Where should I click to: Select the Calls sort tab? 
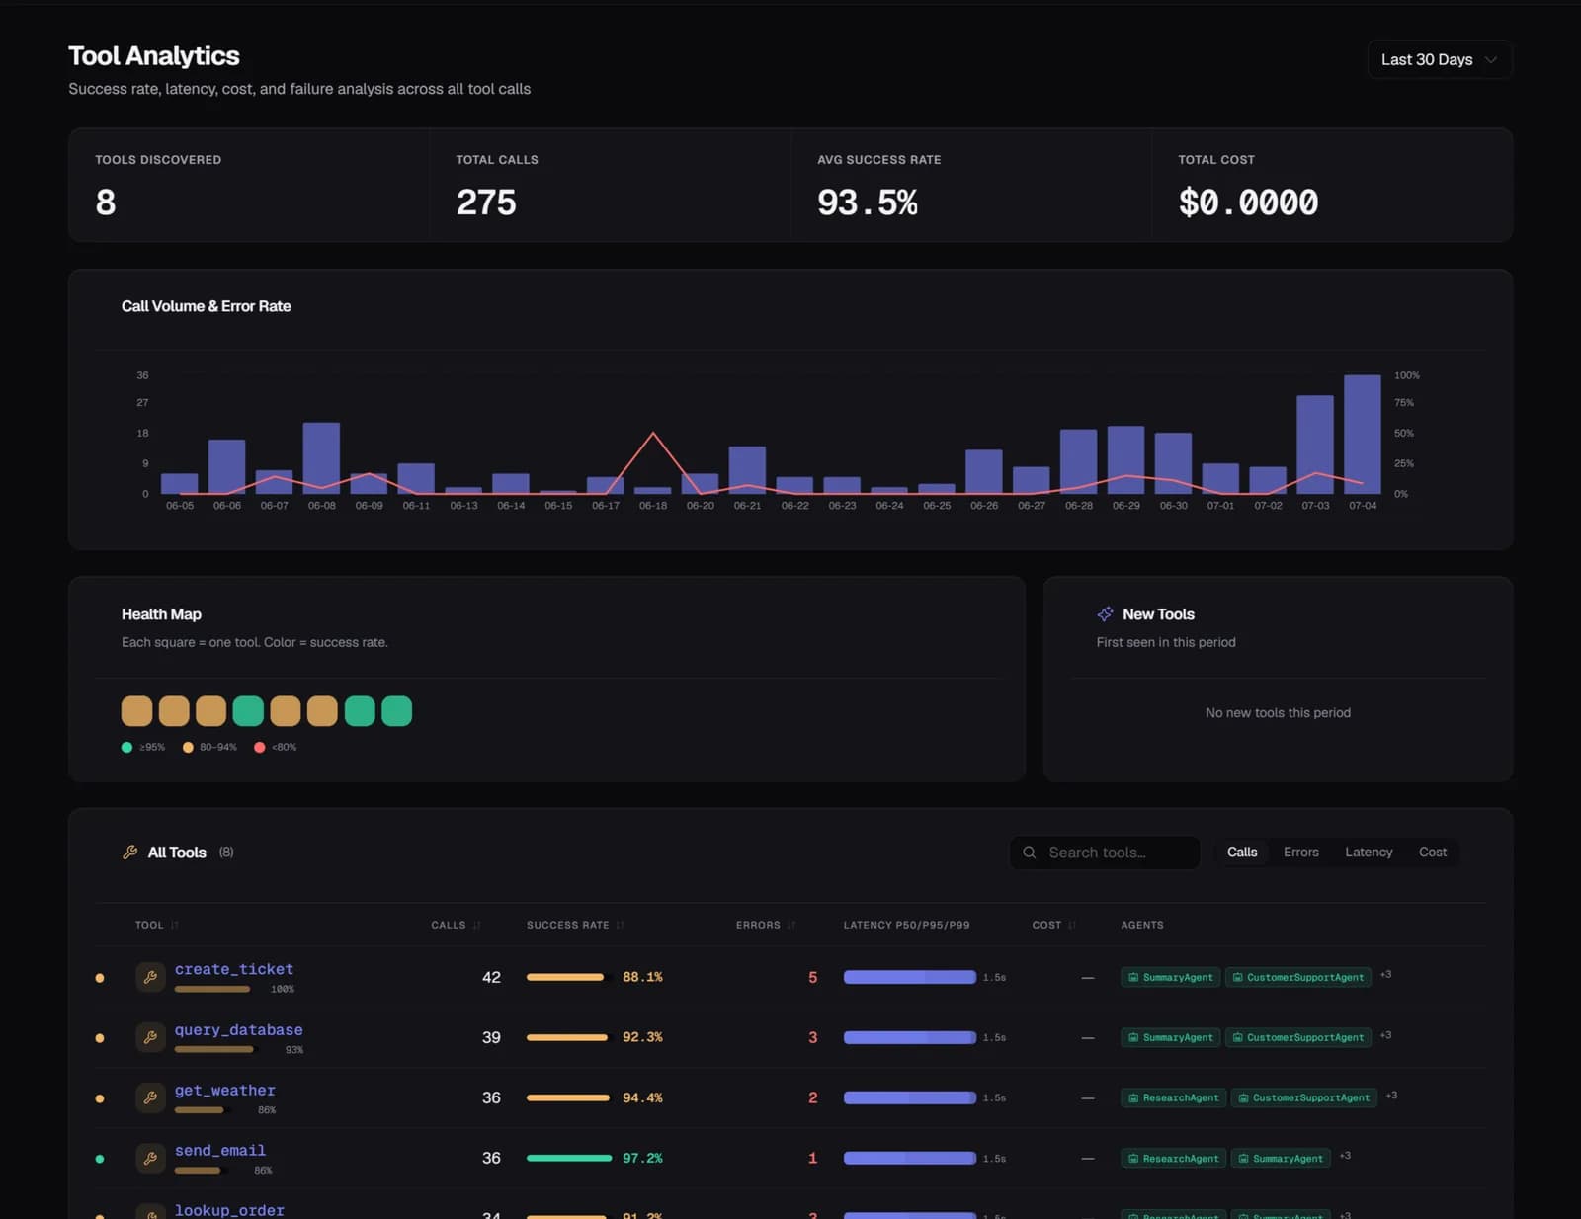(x=1242, y=853)
